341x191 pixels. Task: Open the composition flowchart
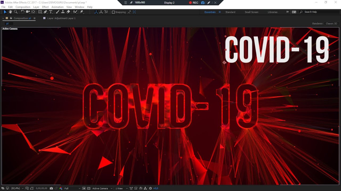pos(145,188)
